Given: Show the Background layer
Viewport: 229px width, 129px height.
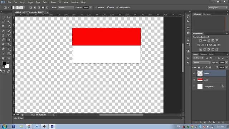Looking at the screenshot, I should pyautogui.click(x=194, y=86).
